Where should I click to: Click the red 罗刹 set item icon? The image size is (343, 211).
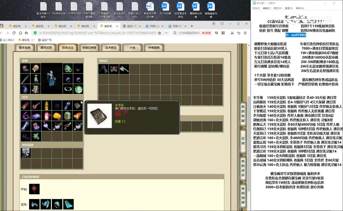pyautogui.click(x=34, y=189)
